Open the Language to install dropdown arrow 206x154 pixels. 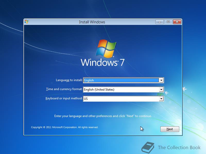point(161,80)
